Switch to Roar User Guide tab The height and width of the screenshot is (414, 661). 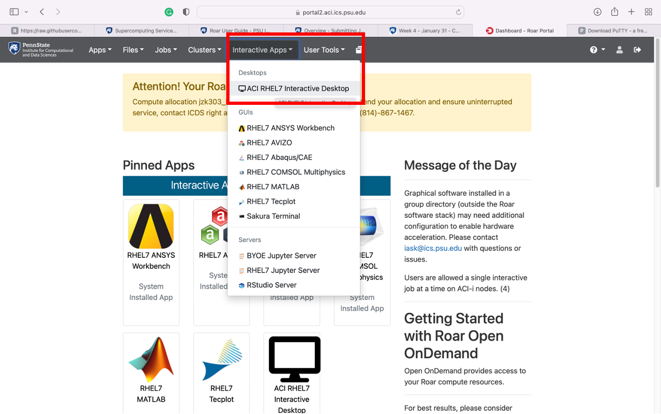(236, 31)
